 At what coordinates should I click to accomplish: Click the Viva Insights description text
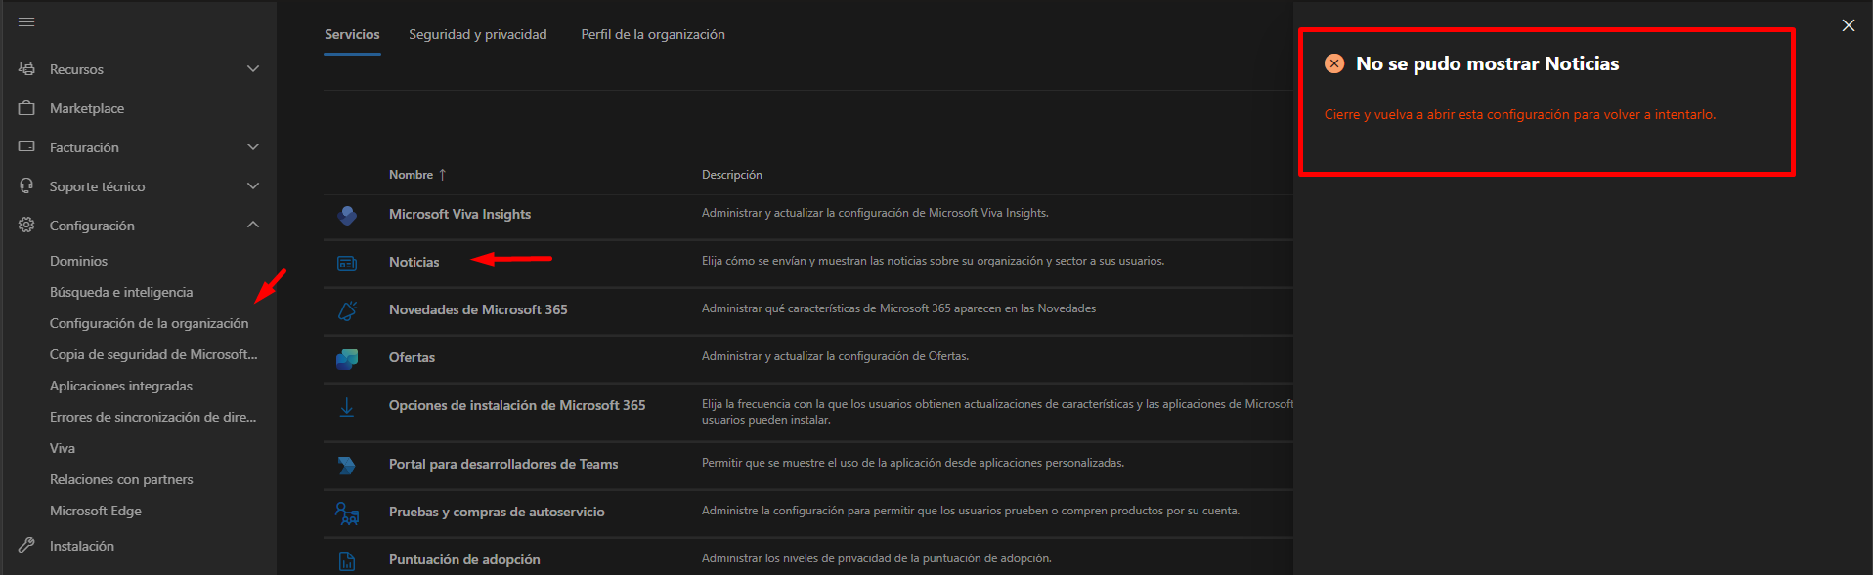click(x=875, y=213)
